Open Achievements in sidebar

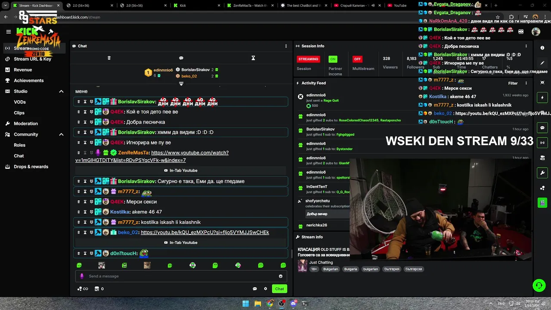coord(29,81)
